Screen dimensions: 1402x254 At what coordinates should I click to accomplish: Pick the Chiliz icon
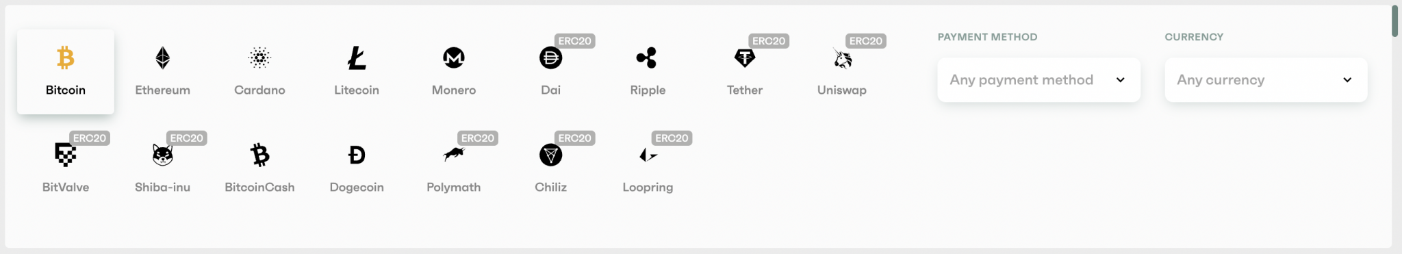pos(550,155)
